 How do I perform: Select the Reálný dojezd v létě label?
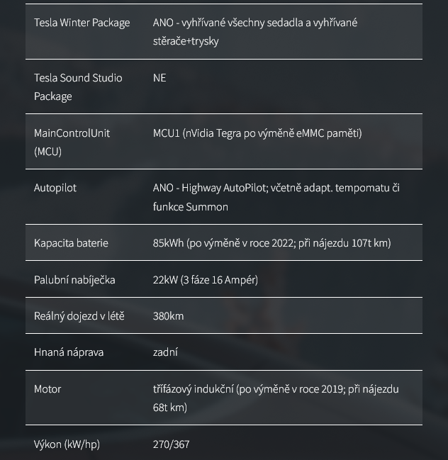pos(79,316)
